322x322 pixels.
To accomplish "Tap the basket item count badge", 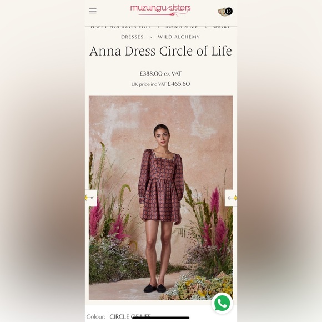I will coord(229,11).
